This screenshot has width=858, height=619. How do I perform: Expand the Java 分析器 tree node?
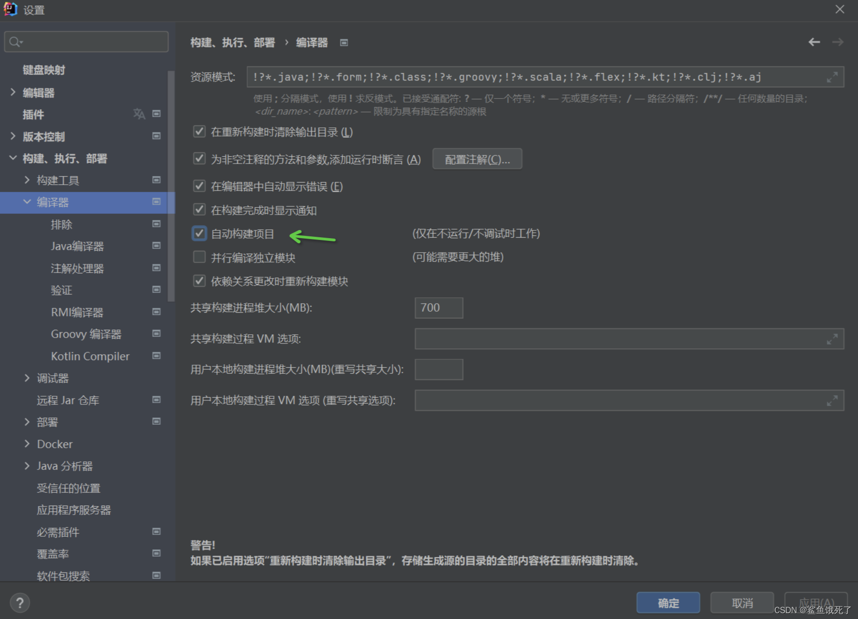[27, 465]
